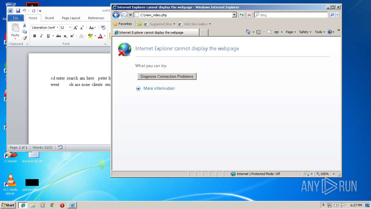Screen dimensions: 371x209
Task: Apply text highlight color
Action: tap(90, 36)
